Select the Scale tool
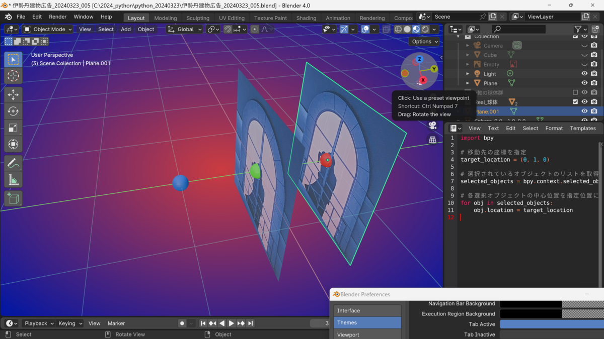 coord(13,128)
